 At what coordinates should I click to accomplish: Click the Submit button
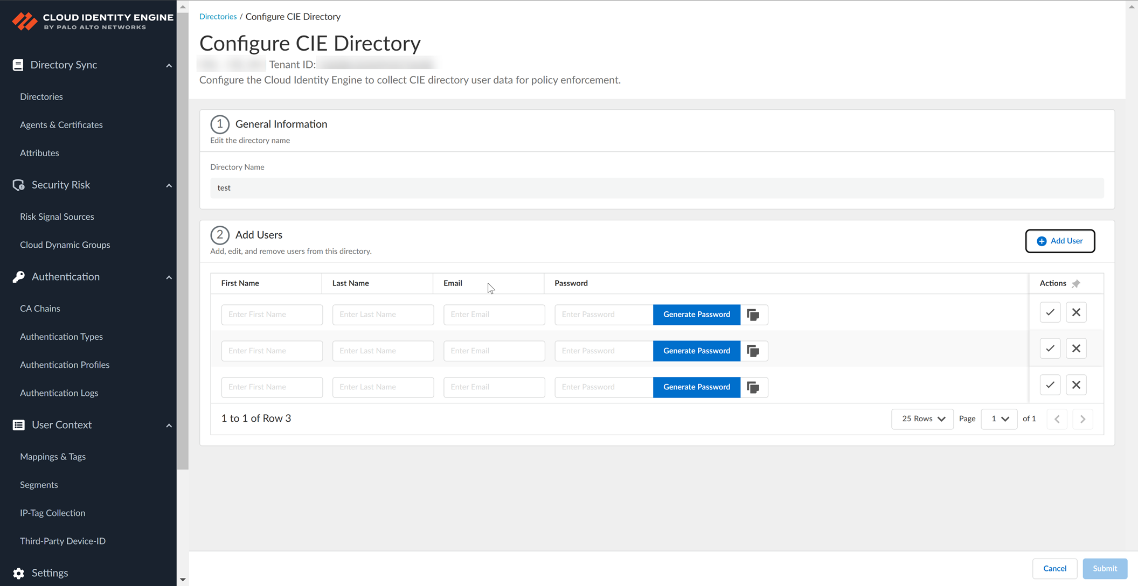(1105, 569)
